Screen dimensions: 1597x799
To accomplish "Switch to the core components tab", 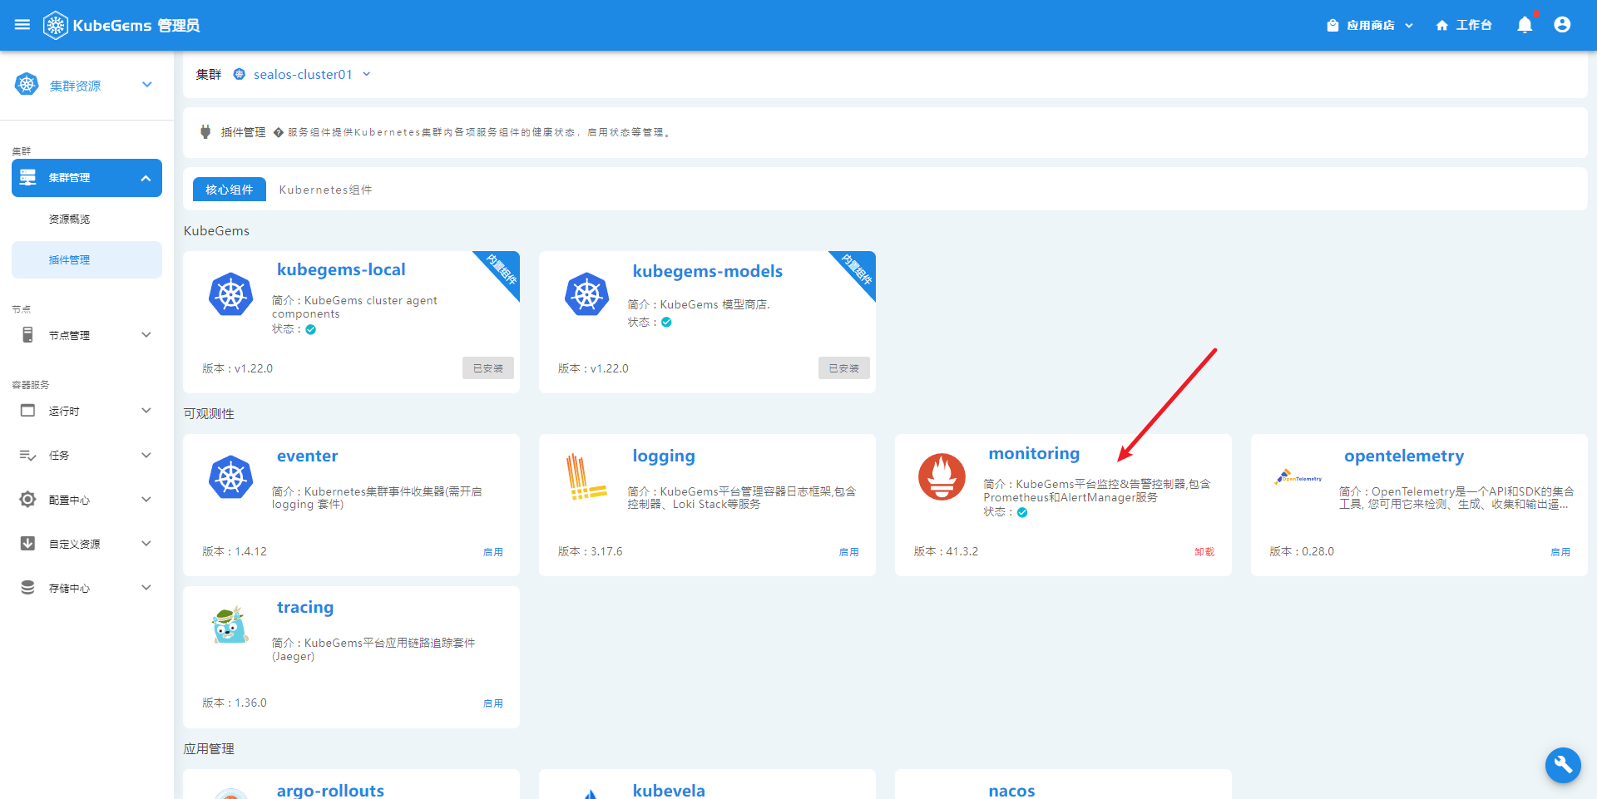I will click(x=230, y=190).
